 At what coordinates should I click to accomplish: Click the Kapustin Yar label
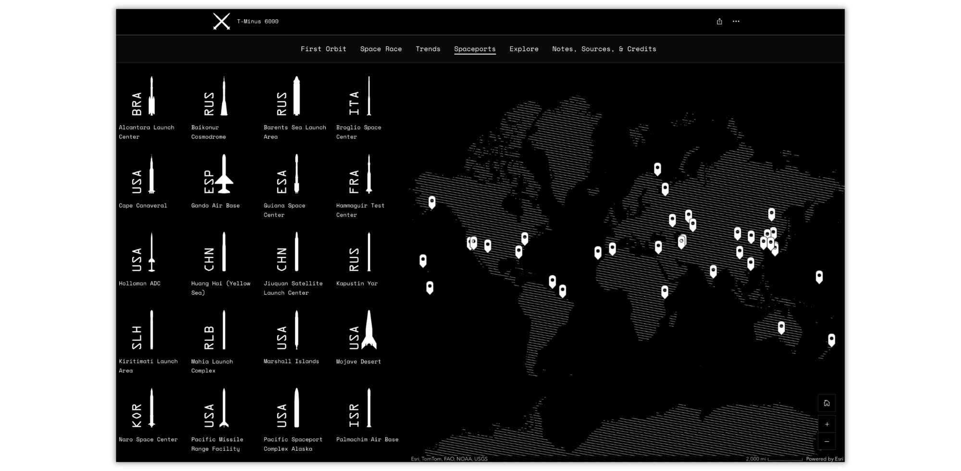click(x=357, y=284)
